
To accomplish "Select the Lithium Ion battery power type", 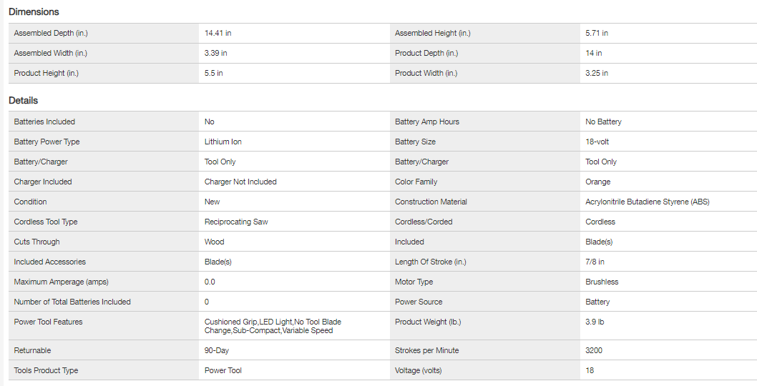I will pos(222,142).
